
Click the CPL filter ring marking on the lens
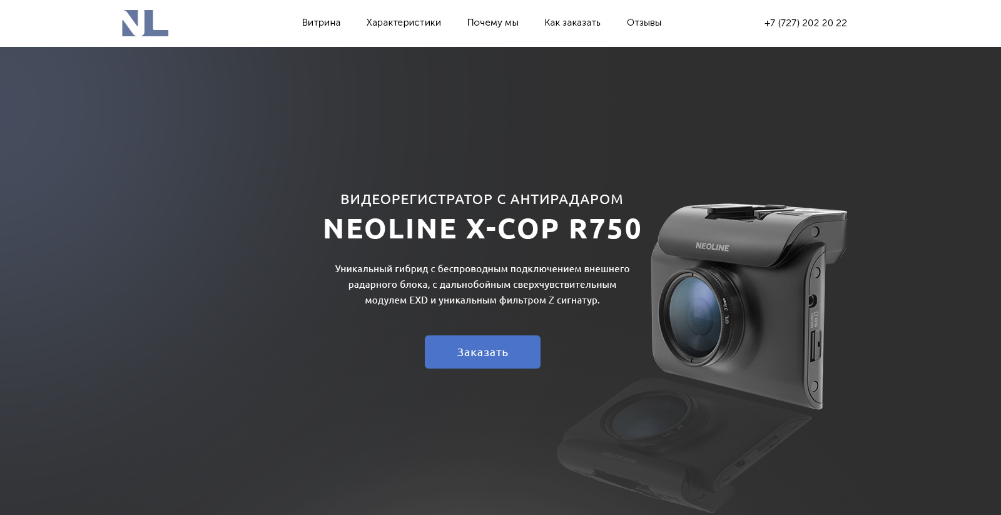pos(727,312)
